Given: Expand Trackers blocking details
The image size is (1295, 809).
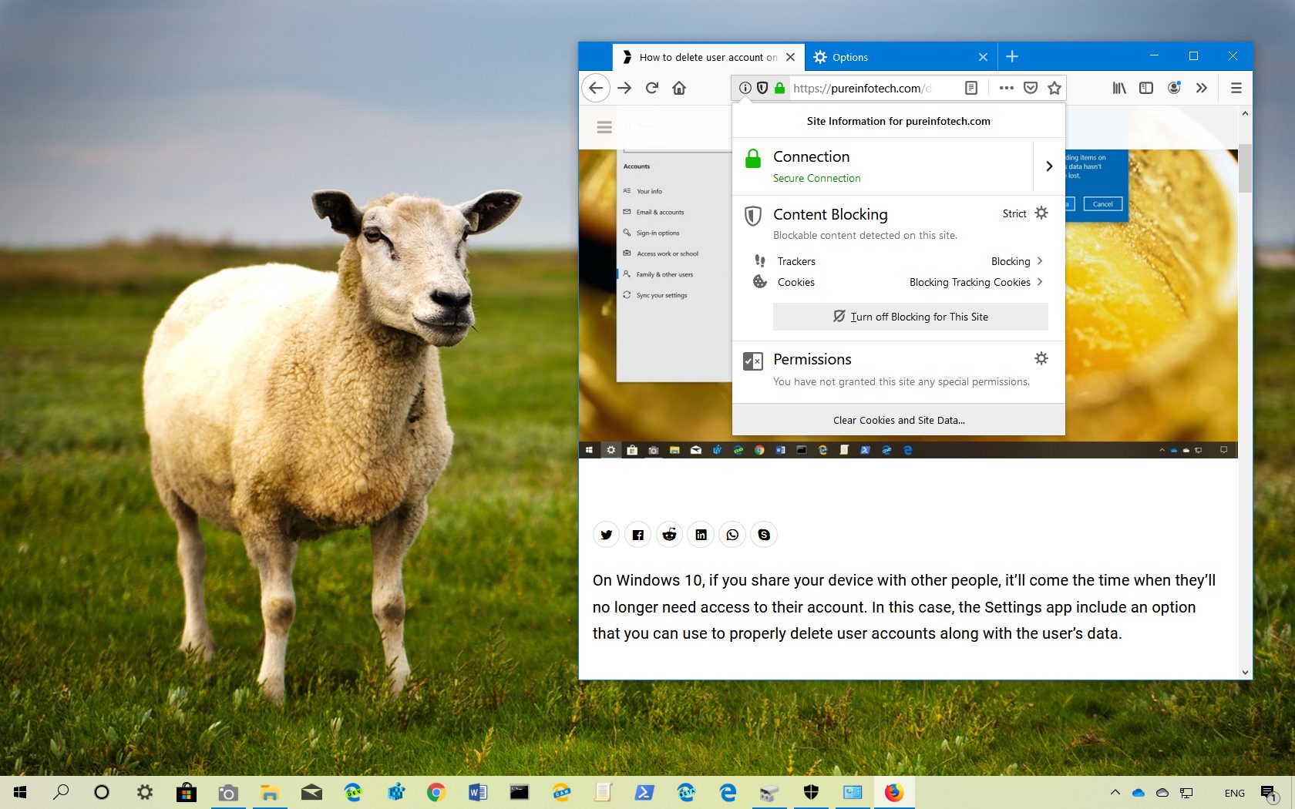Looking at the screenshot, I should click(1041, 261).
